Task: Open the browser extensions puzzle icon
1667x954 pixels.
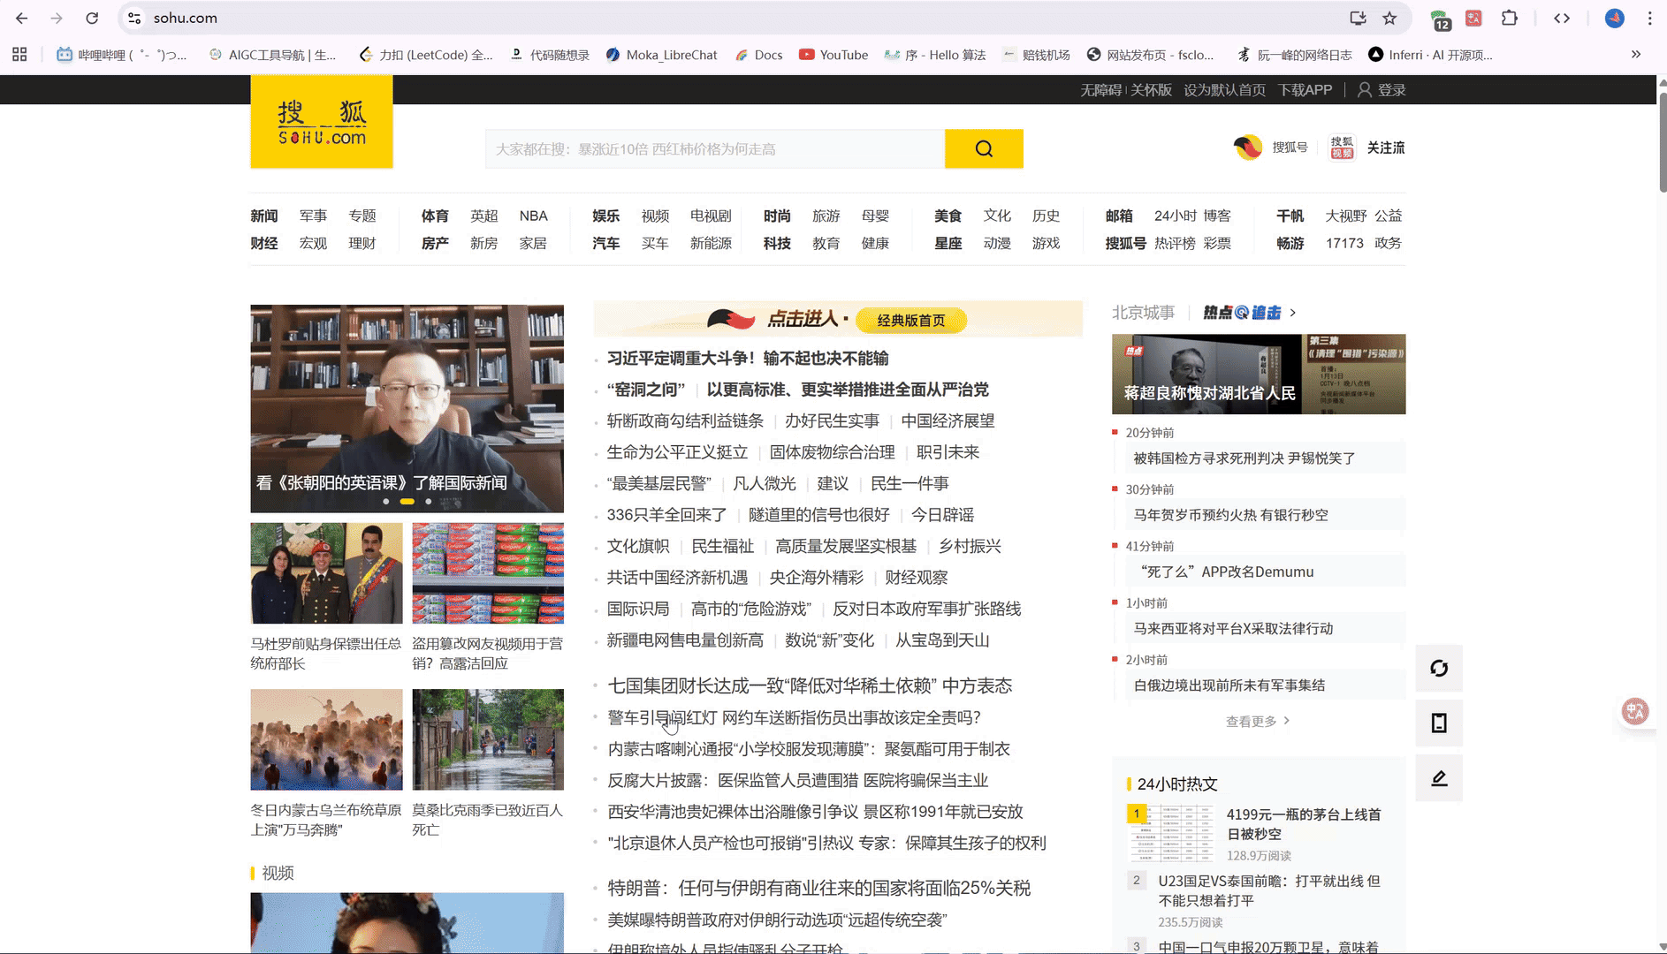Action: [x=1510, y=18]
